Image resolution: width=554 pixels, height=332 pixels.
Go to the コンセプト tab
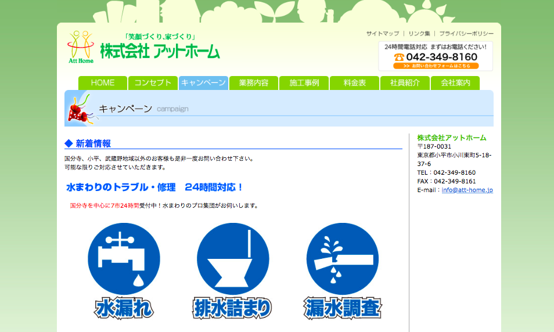[153, 83]
